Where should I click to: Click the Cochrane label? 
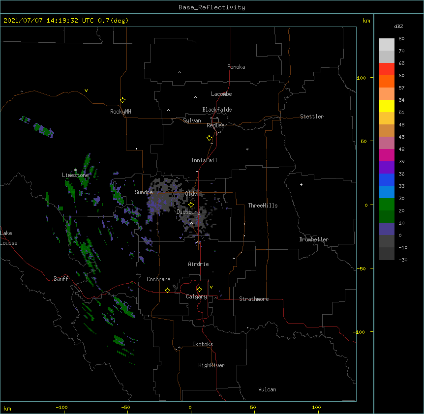pyautogui.click(x=158, y=279)
